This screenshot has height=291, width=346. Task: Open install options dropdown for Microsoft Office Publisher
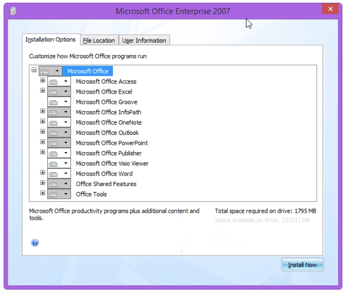[66, 153]
